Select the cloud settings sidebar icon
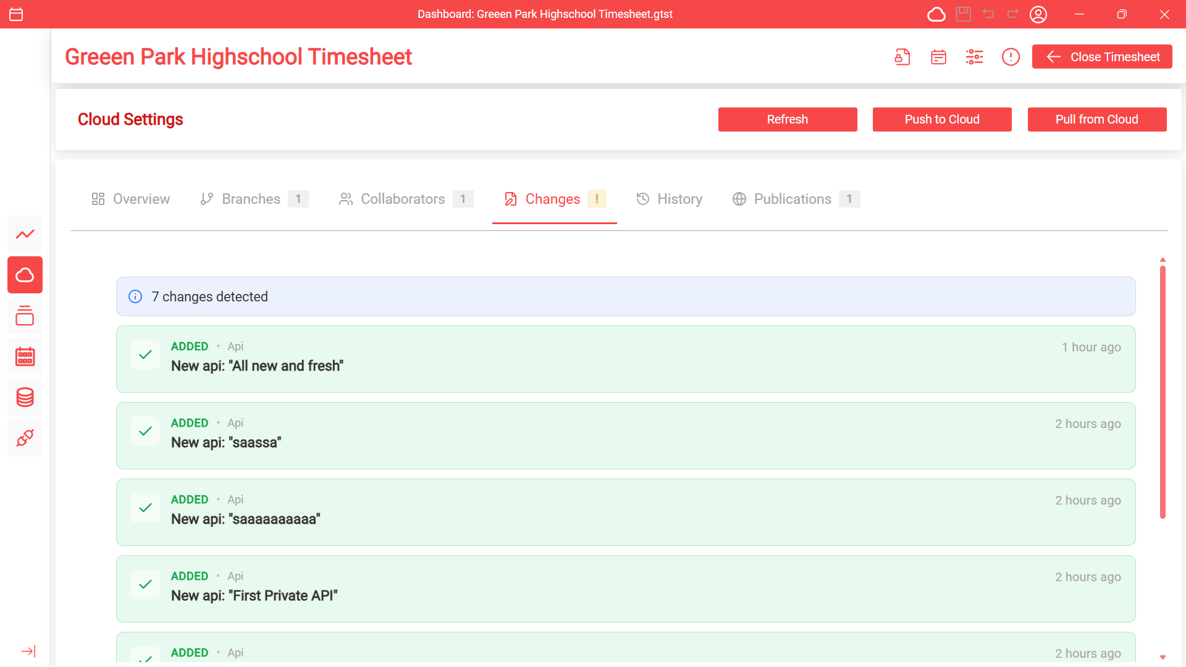 pyautogui.click(x=25, y=275)
